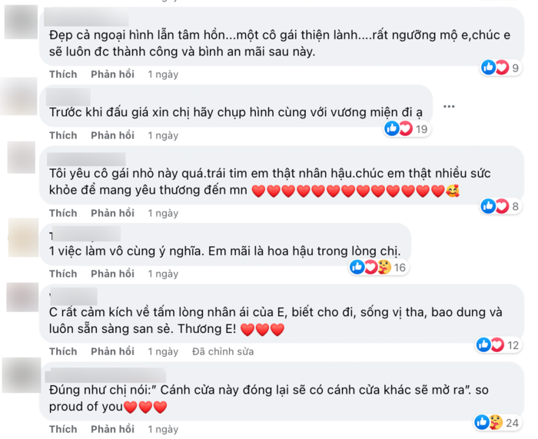Image resolution: width=538 pixels, height=439 pixels.
Task: Reply to the first comment
Action: 112,75
